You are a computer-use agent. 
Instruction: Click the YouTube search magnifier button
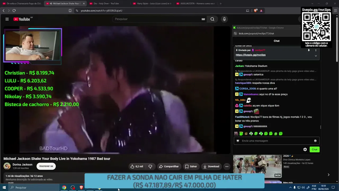click(212, 19)
